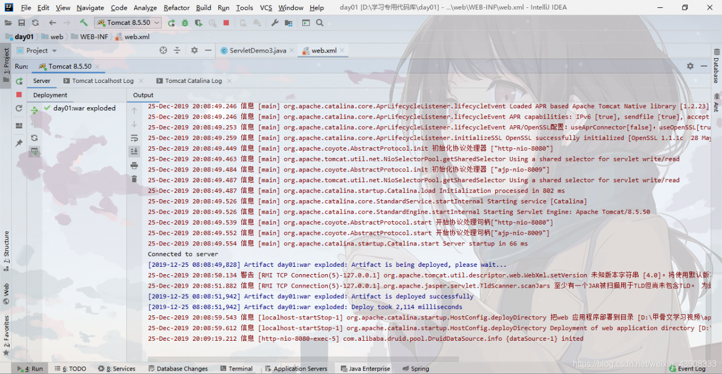The height and width of the screenshot is (374, 722).
Task: Open the Refactor menu
Action: (177, 7)
